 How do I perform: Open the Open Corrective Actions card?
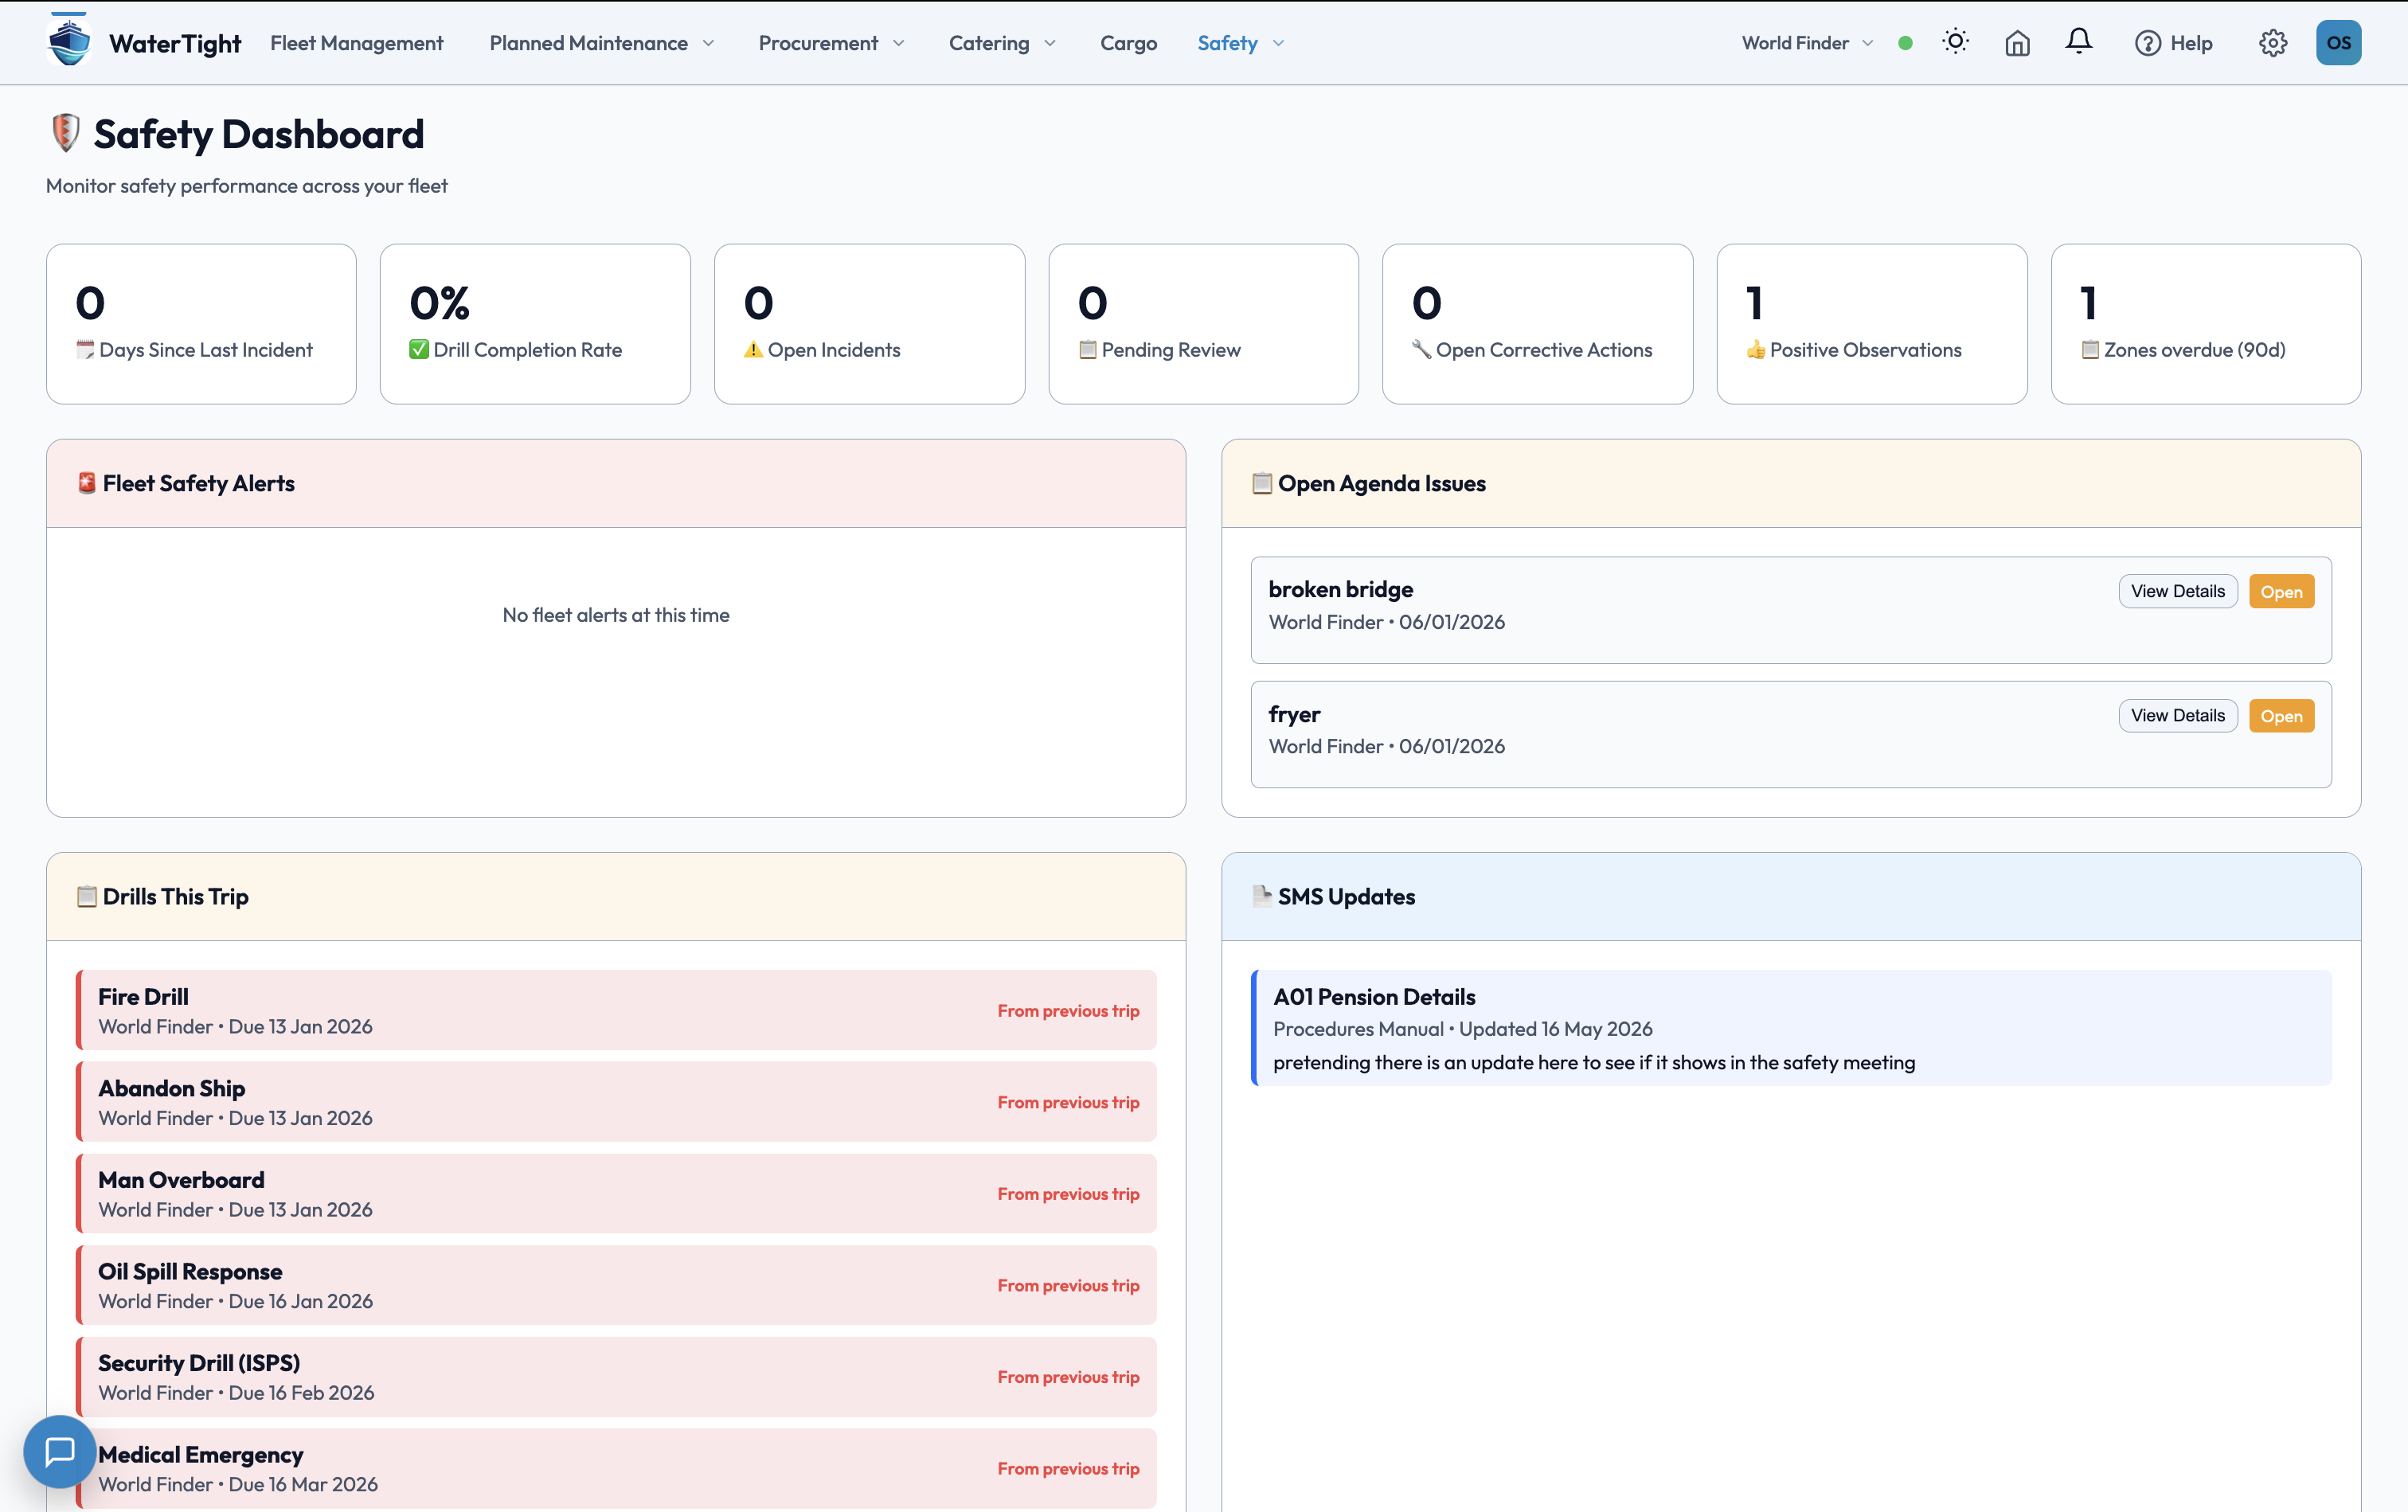(x=1537, y=324)
